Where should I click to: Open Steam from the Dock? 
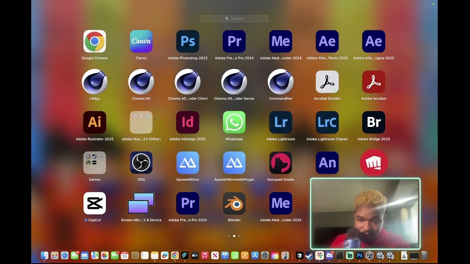tap(309, 255)
